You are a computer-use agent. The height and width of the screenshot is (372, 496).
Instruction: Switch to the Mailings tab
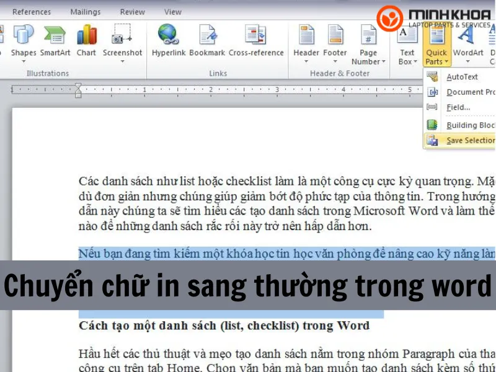[x=86, y=12]
